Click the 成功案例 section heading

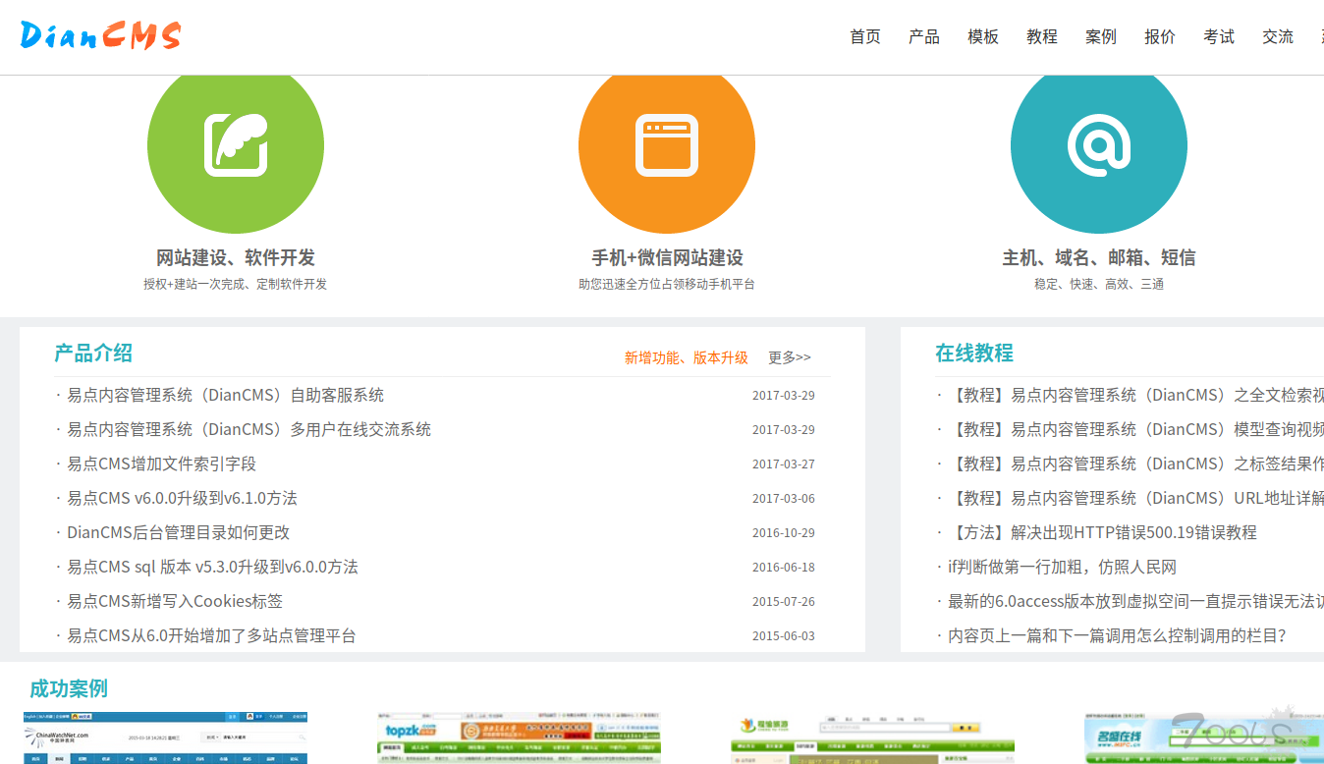click(69, 688)
